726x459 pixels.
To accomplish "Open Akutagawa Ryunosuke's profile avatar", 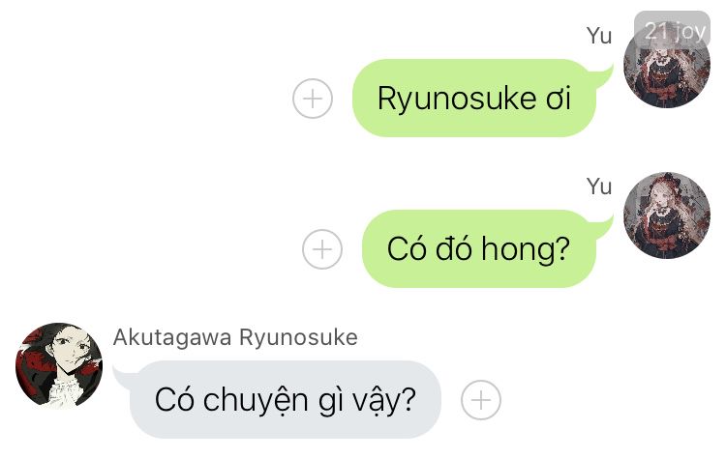I will point(59,365).
